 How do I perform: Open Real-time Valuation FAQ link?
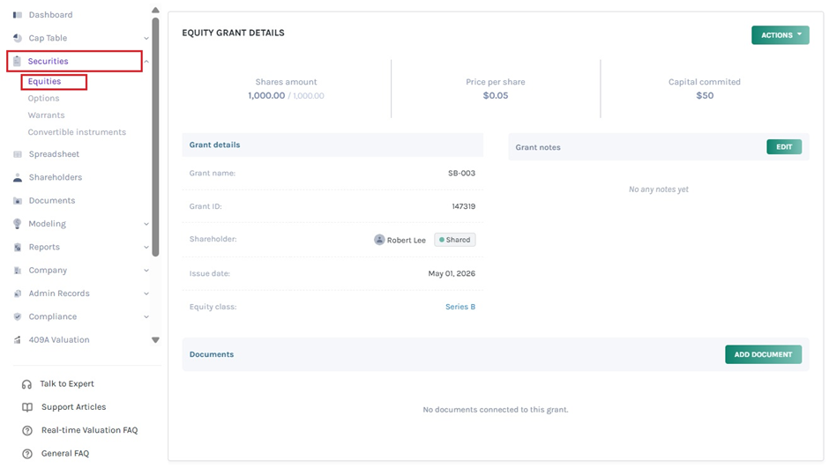[89, 430]
